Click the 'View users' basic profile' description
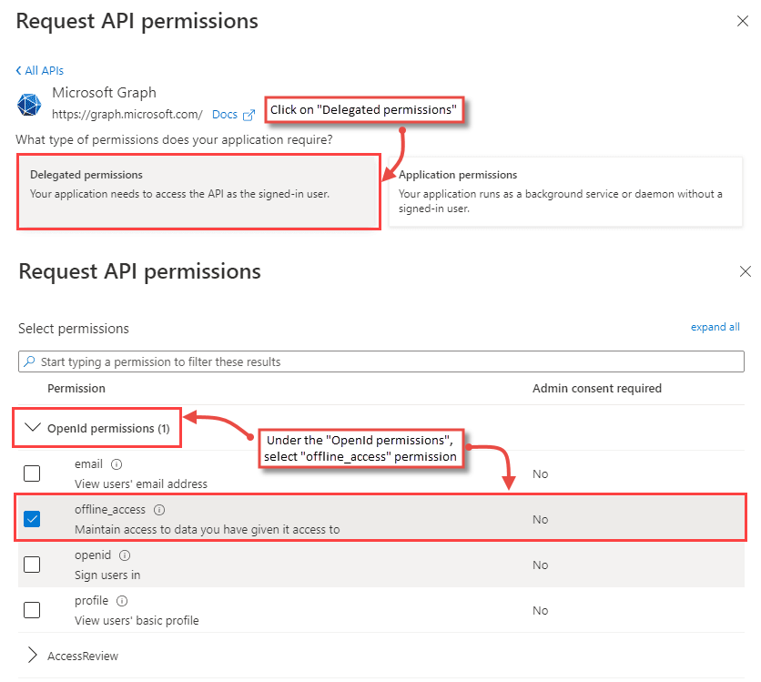761x682 pixels. point(137,621)
